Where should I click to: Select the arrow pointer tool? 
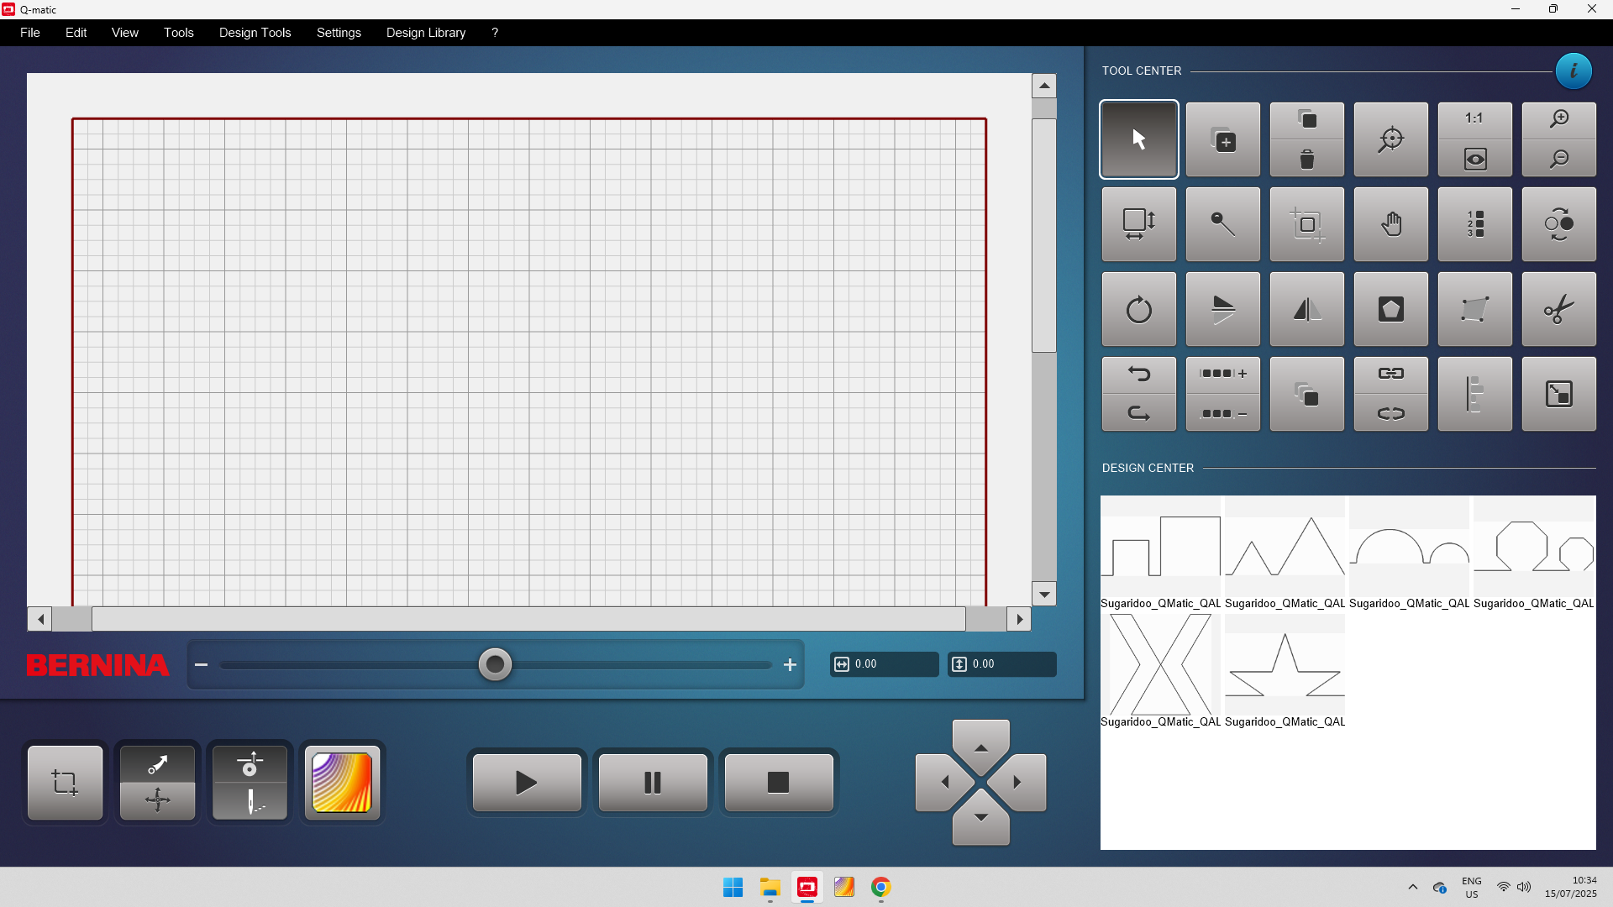pyautogui.click(x=1138, y=139)
